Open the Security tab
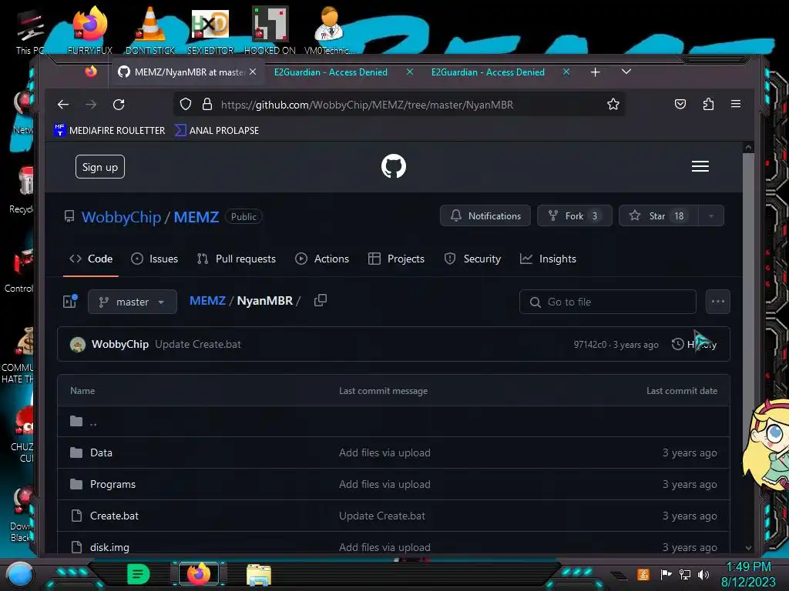 472,259
